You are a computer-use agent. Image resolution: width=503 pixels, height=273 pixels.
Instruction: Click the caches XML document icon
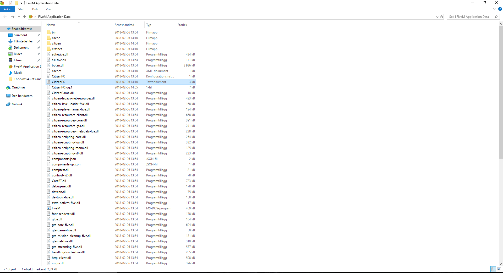49,71
